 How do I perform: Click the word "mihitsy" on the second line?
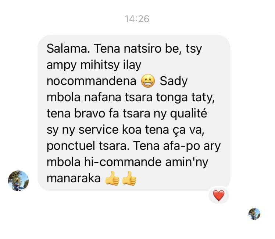[x=100, y=65]
